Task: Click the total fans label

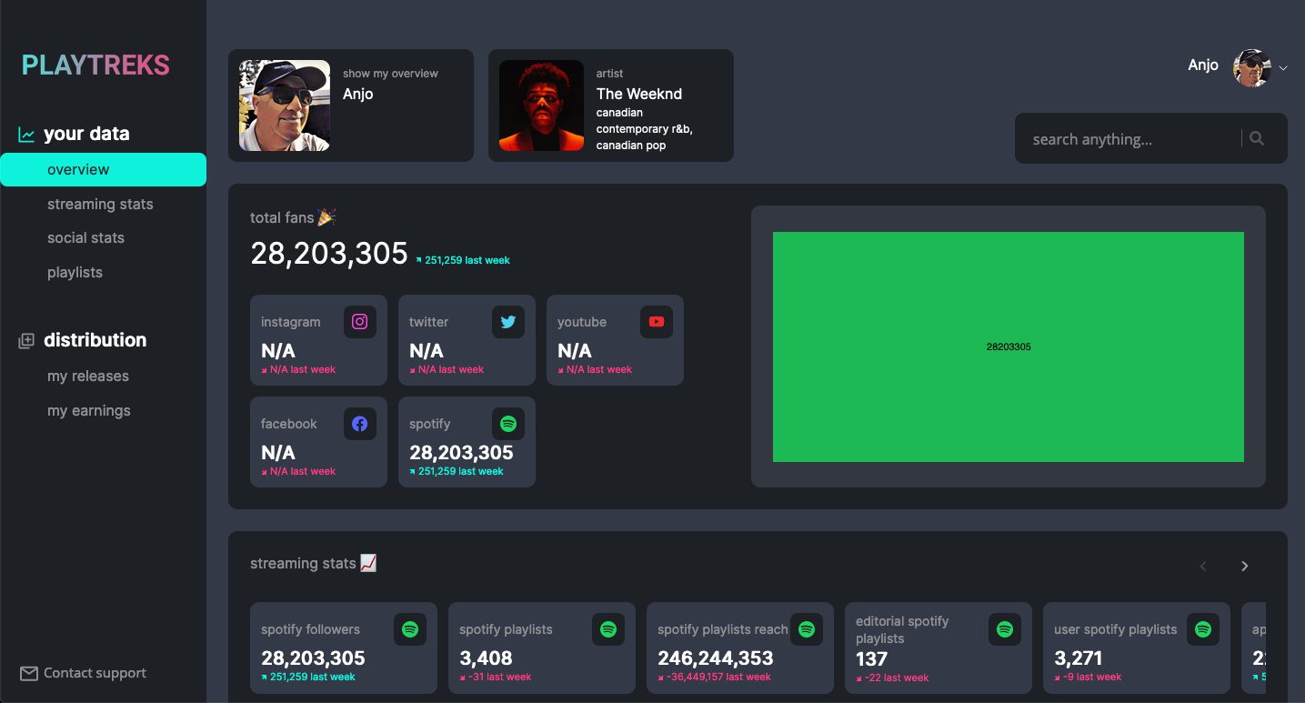Action: tap(282, 217)
